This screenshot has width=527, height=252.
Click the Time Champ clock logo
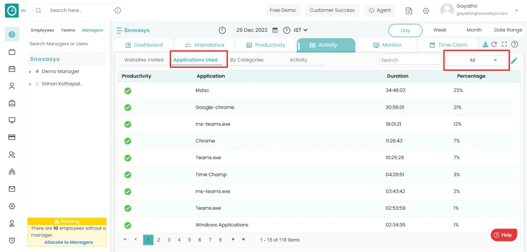click(x=12, y=10)
